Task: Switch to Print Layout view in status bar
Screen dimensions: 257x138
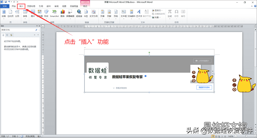Action: 213,137
